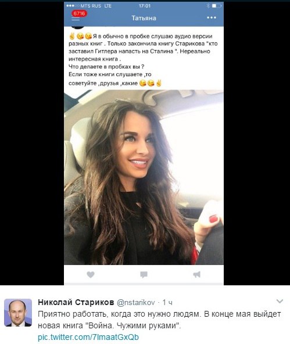Tap the battery indicator in the status bar

pyautogui.click(x=217, y=6)
